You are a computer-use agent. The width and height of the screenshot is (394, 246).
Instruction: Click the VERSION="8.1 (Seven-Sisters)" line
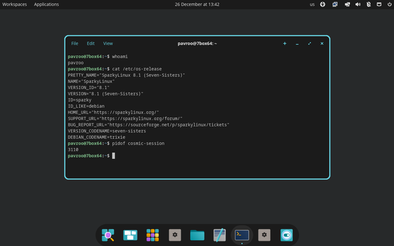click(x=106, y=93)
